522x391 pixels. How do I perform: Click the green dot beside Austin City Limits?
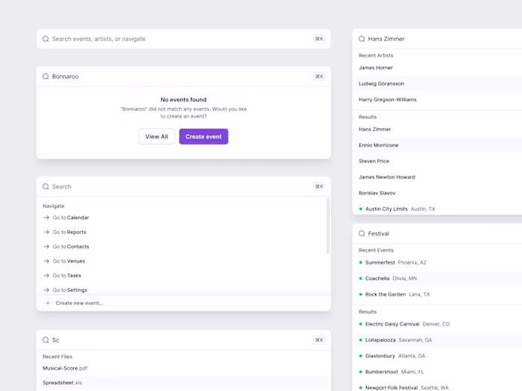tap(360, 209)
